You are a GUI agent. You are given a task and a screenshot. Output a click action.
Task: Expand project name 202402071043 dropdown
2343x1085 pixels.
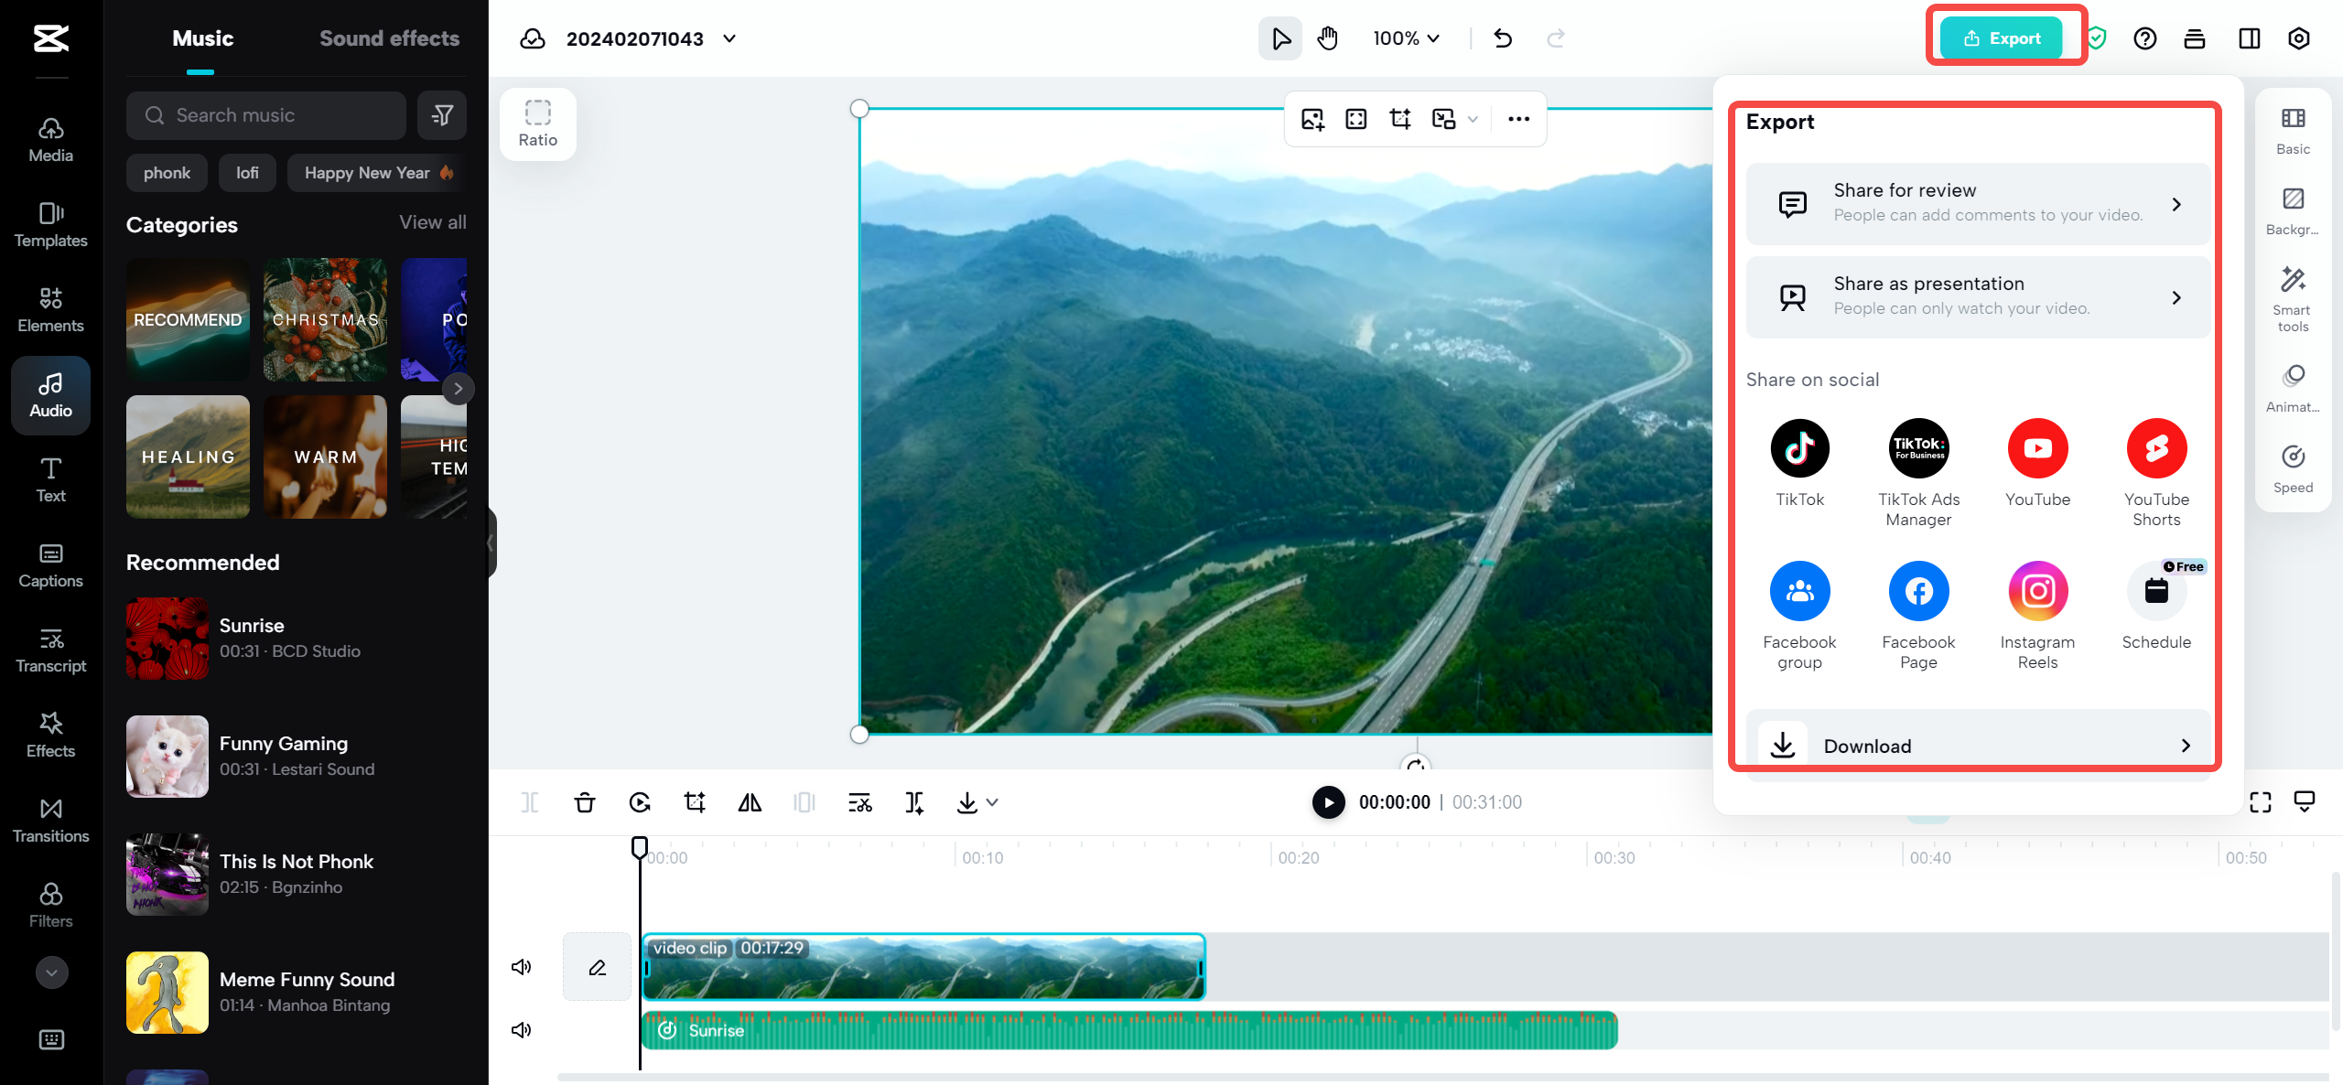729,38
